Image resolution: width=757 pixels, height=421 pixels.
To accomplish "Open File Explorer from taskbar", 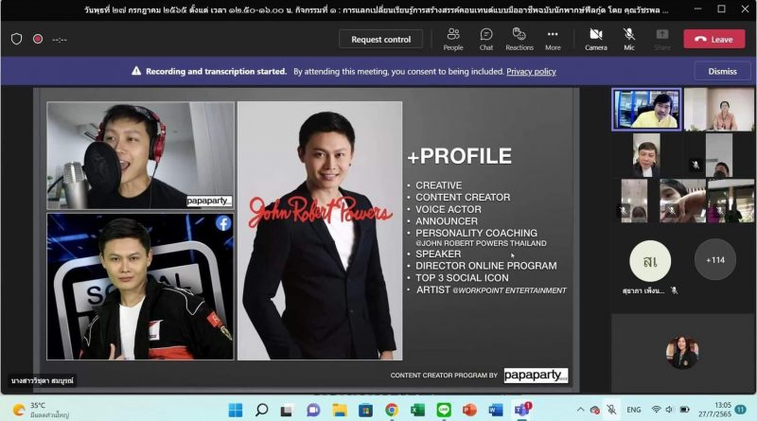I will pos(340,410).
